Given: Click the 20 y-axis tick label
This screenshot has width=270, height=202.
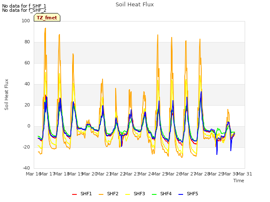Looking at the screenshot, I should click(x=27, y=105).
